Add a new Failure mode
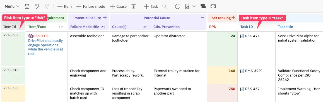Screen dimensions: 323x102 91,6
